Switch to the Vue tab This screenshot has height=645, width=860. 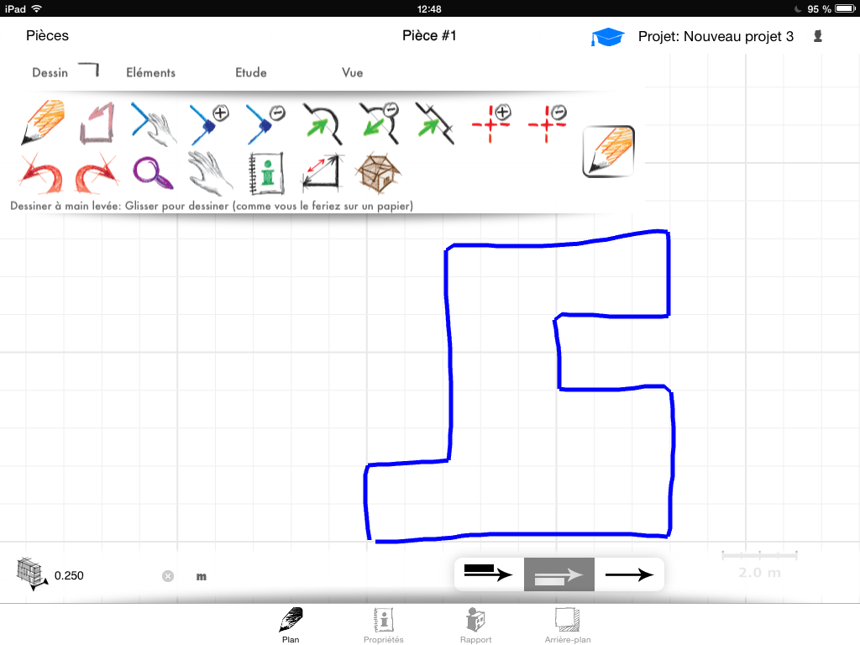(x=352, y=72)
